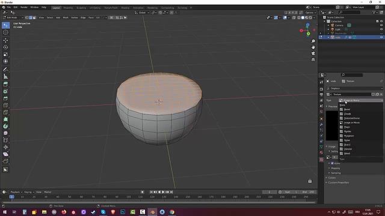The height and width of the screenshot is (216, 385).
Task: Open the Displace modifier selector dropdown
Action: tap(354, 88)
